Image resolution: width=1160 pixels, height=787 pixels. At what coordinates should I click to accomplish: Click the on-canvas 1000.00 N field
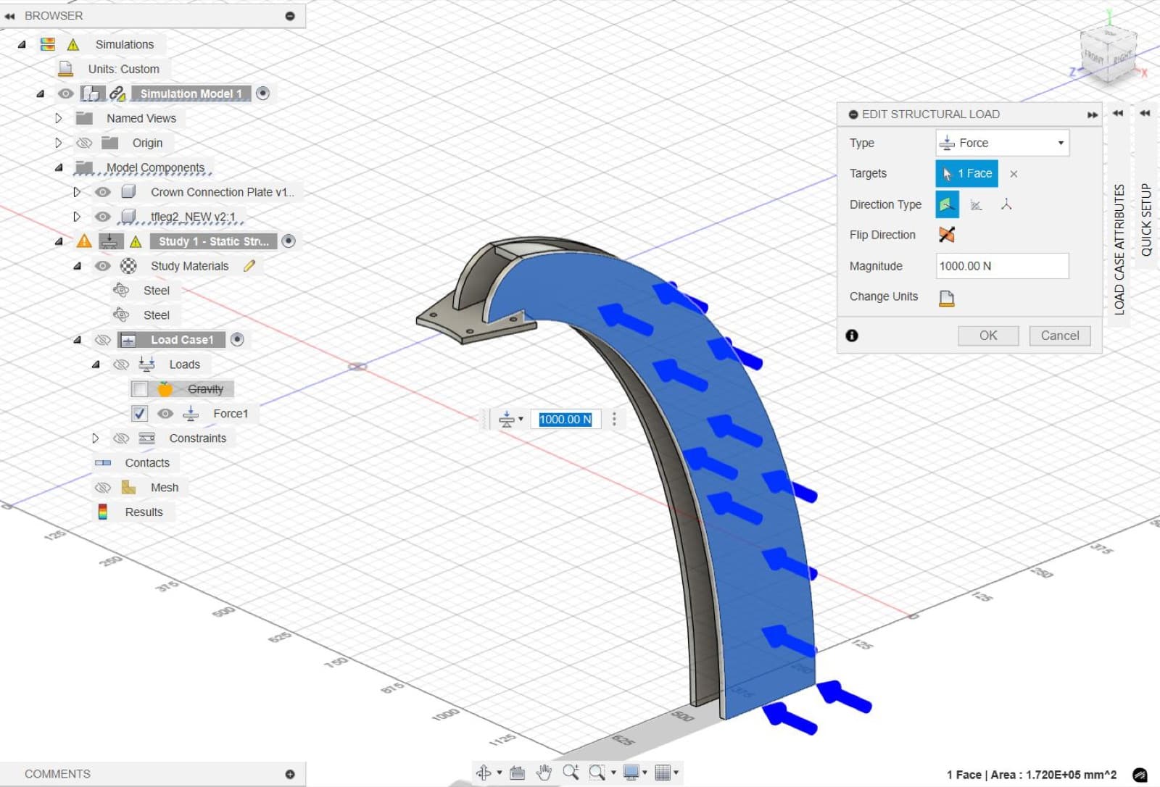coord(565,420)
